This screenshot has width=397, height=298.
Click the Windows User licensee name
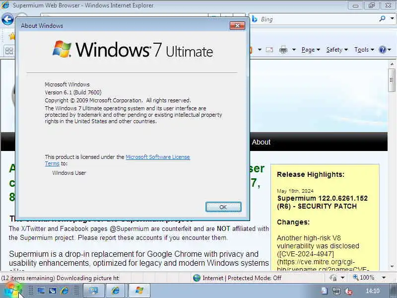[69, 173]
